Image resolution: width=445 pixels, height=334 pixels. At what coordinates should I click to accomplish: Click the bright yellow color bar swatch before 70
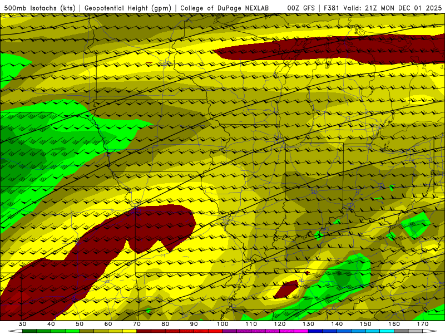tap(130, 331)
